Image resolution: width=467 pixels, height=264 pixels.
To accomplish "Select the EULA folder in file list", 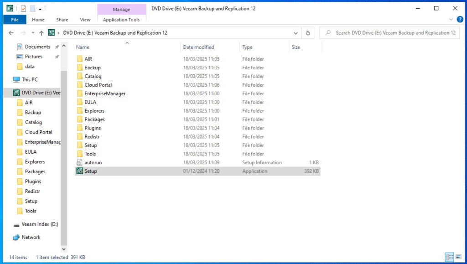I will tap(90, 102).
